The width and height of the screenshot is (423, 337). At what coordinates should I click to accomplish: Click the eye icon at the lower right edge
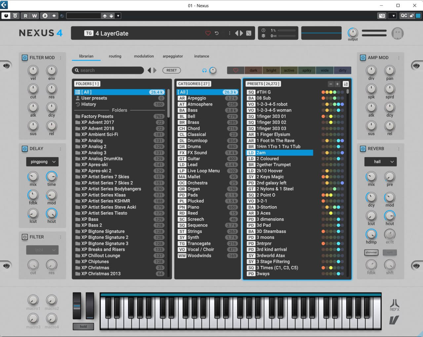click(416, 266)
